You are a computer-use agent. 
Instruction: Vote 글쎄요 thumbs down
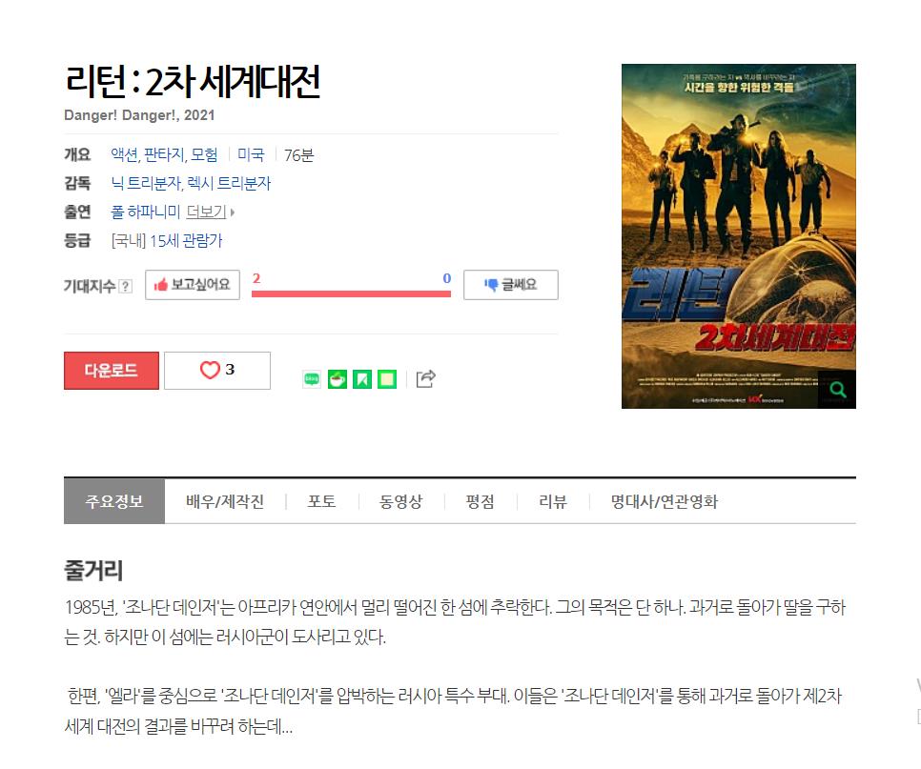(x=510, y=285)
